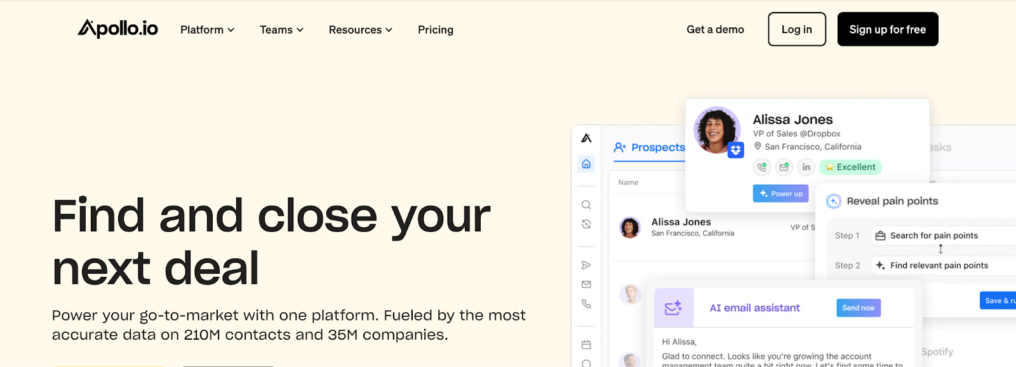Open the Teams dropdown menu
1016x367 pixels.
(281, 30)
